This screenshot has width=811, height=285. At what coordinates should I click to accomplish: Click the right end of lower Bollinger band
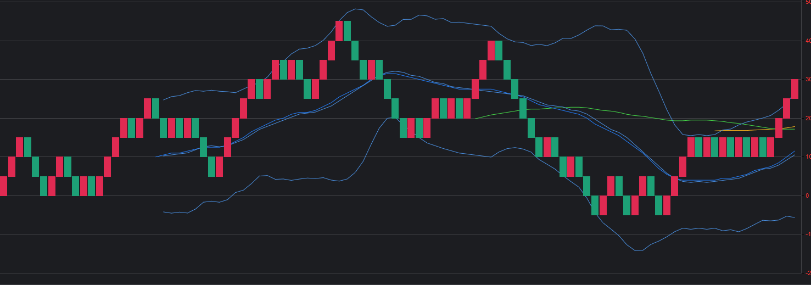point(794,217)
